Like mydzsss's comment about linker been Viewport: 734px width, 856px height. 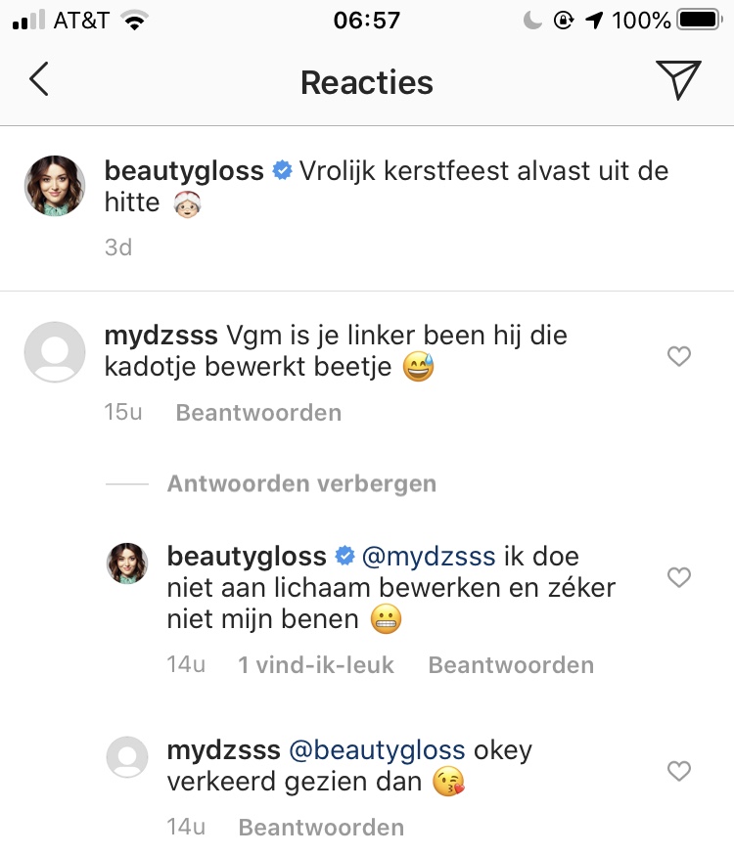pyautogui.click(x=678, y=357)
